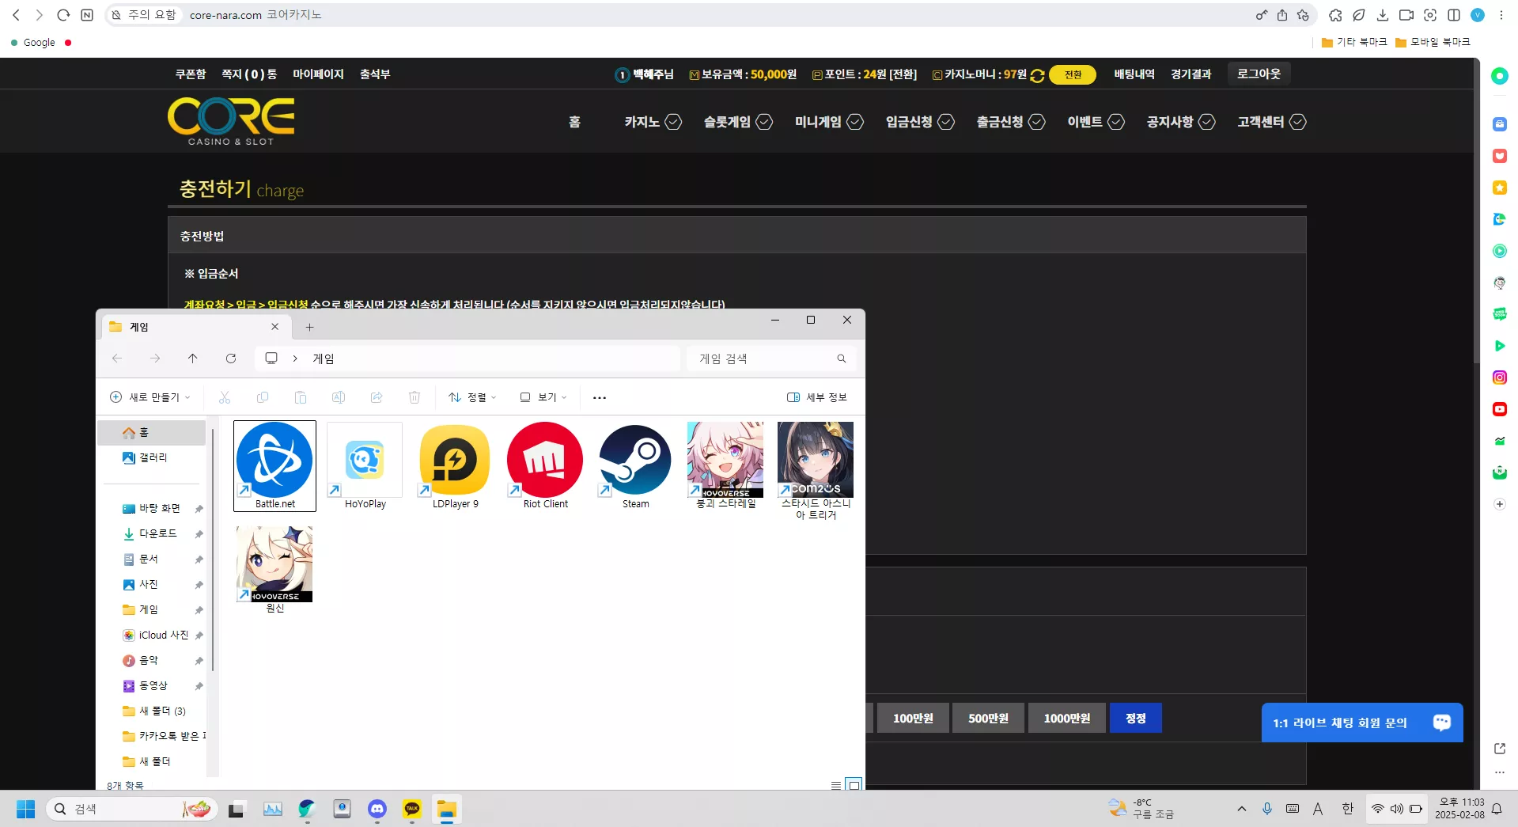Open the 공지사항 menu
The height and width of the screenshot is (827, 1518).
[1181, 122]
